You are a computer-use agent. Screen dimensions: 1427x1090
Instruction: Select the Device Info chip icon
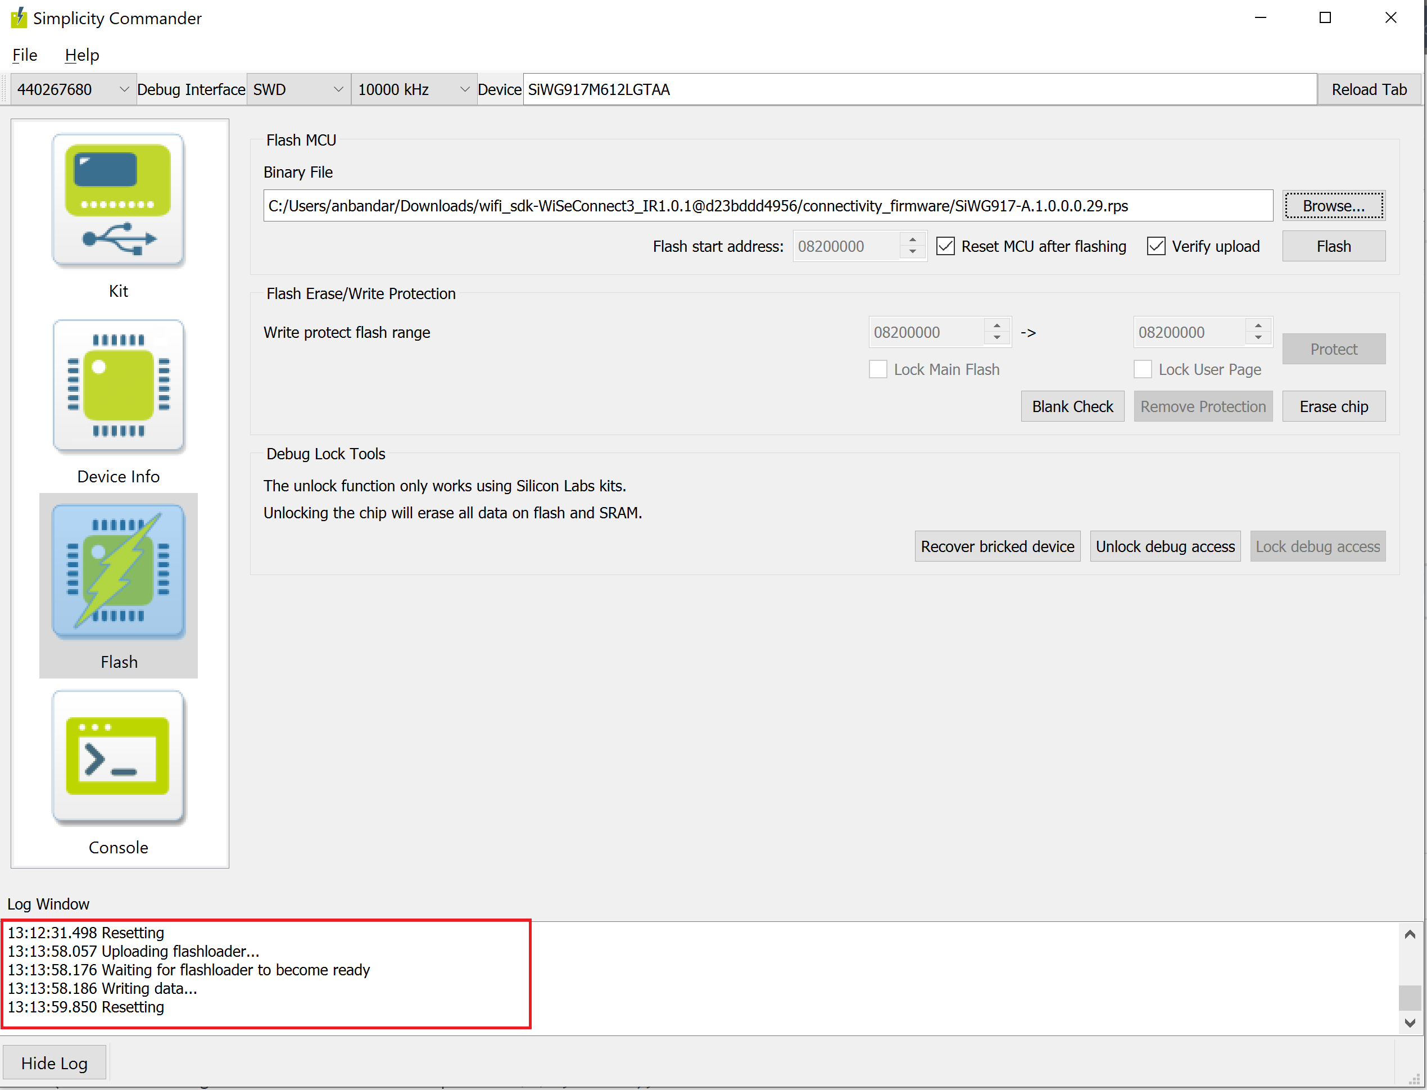(118, 386)
